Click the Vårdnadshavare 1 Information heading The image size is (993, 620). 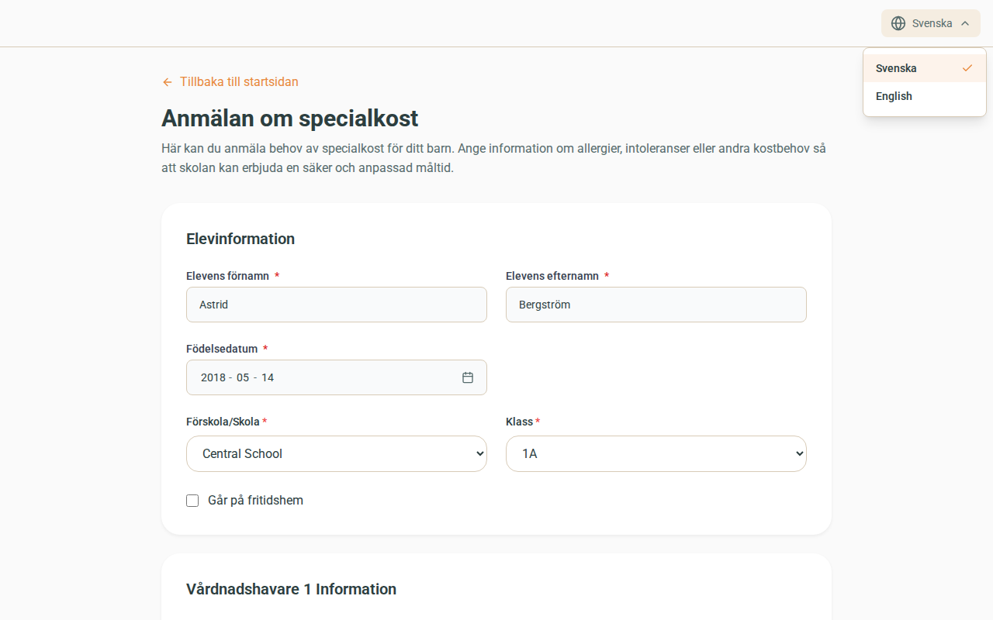[291, 589]
